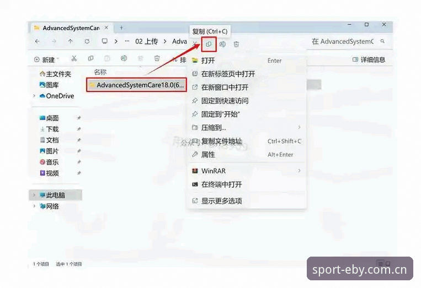Go back with the back arrow
The width and height of the screenshot is (421, 288).
pyautogui.click(x=38, y=41)
